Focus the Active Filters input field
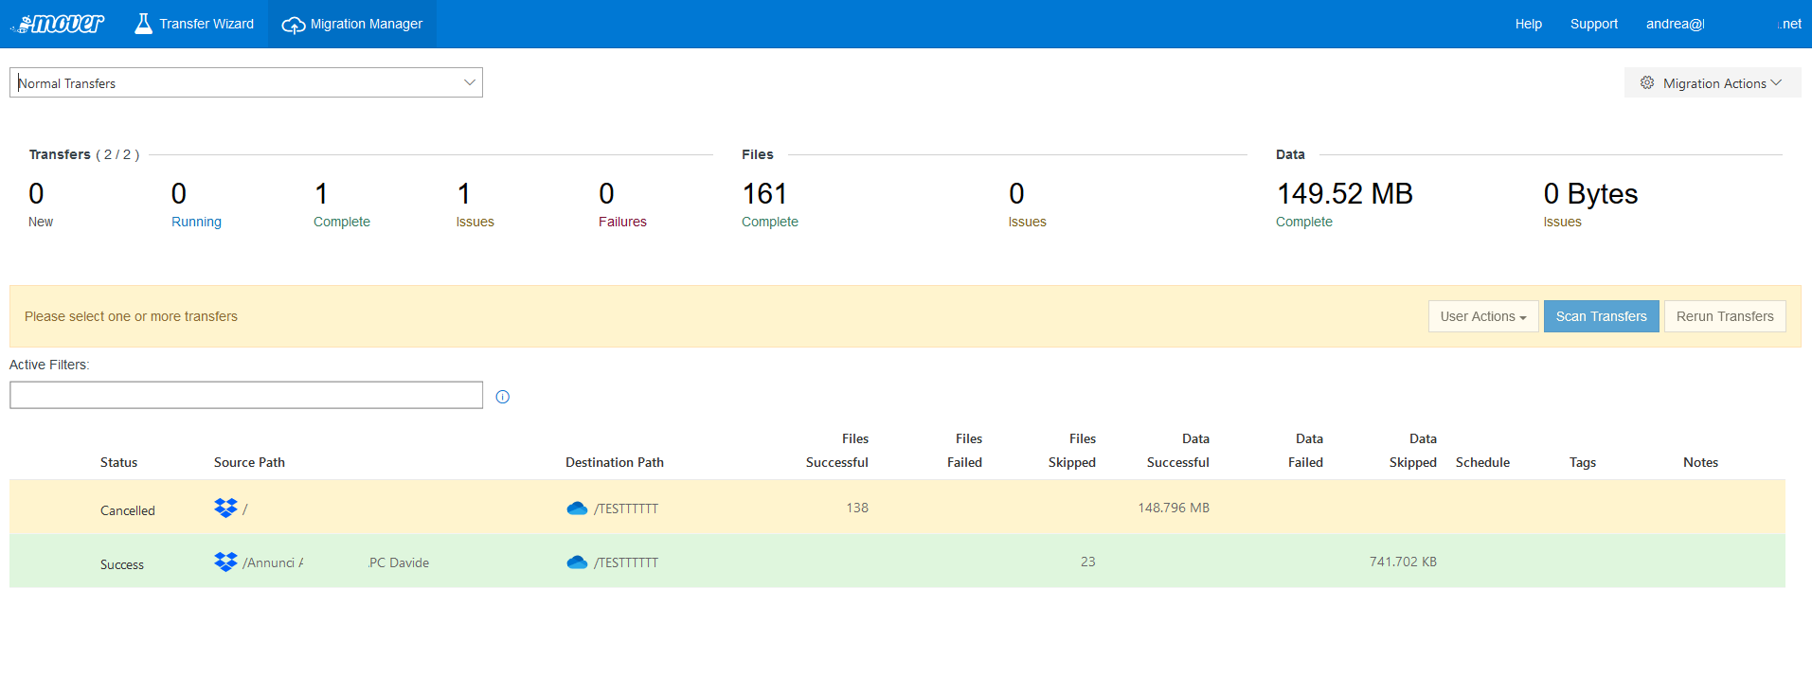The image size is (1812, 696). coord(246,395)
